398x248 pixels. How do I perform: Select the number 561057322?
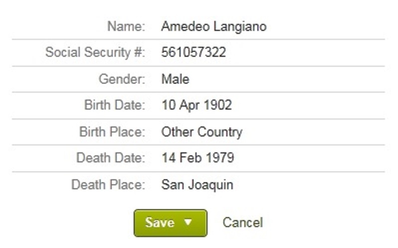tap(194, 52)
